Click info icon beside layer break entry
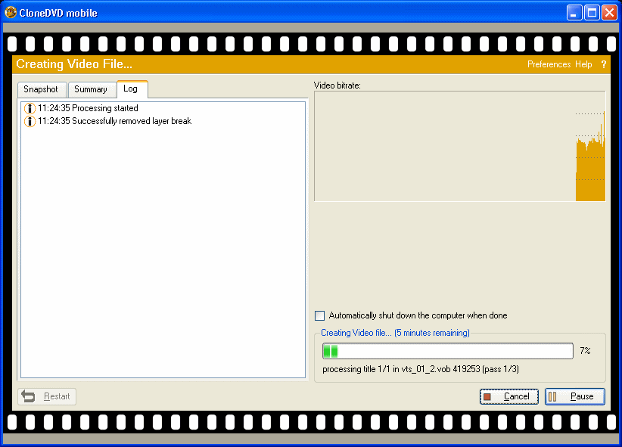 click(30, 121)
